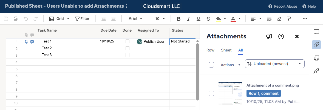This screenshot has height=110, width=323.
Task: Click the Report Abuse link
Action: [282, 6]
